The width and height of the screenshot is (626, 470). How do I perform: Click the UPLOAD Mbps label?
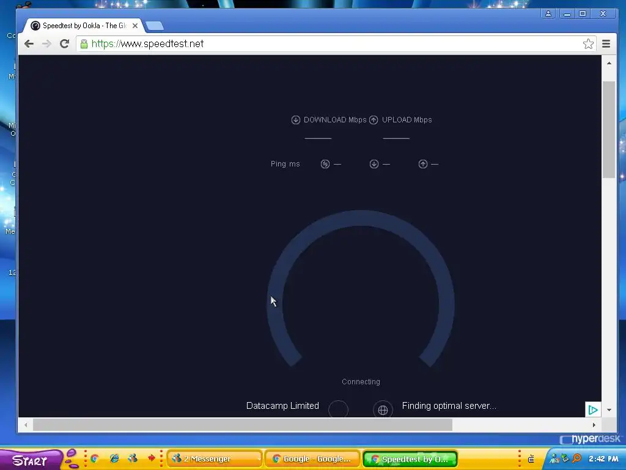407,120
